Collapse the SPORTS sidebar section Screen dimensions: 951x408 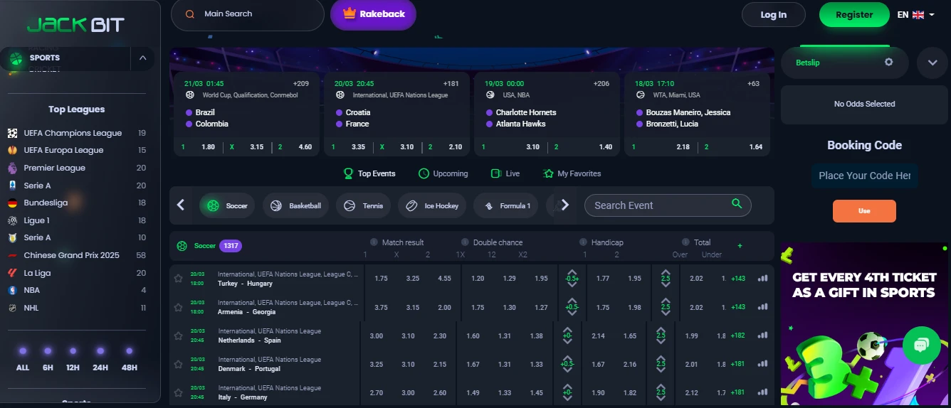click(142, 58)
